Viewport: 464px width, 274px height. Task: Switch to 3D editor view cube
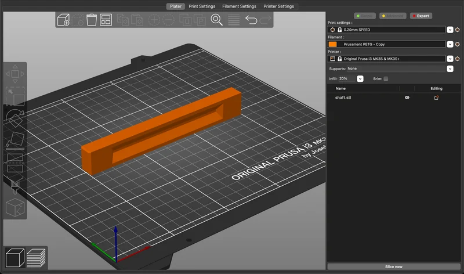point(15,258)
